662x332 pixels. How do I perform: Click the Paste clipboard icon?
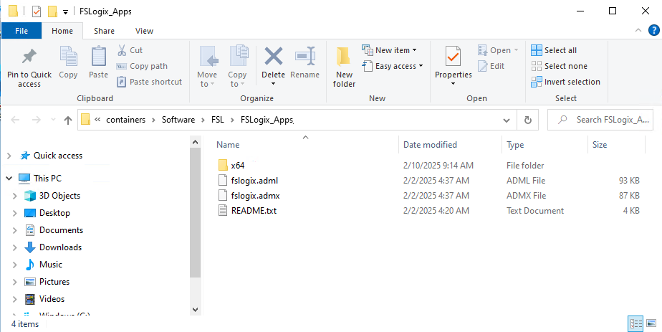(98, 56)
